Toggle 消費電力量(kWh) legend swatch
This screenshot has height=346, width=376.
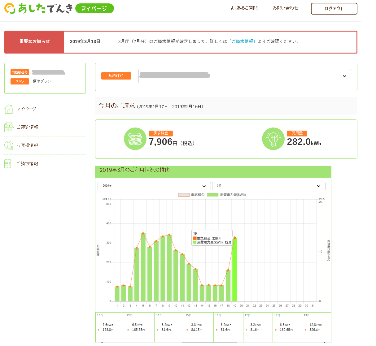coord(213,195)
